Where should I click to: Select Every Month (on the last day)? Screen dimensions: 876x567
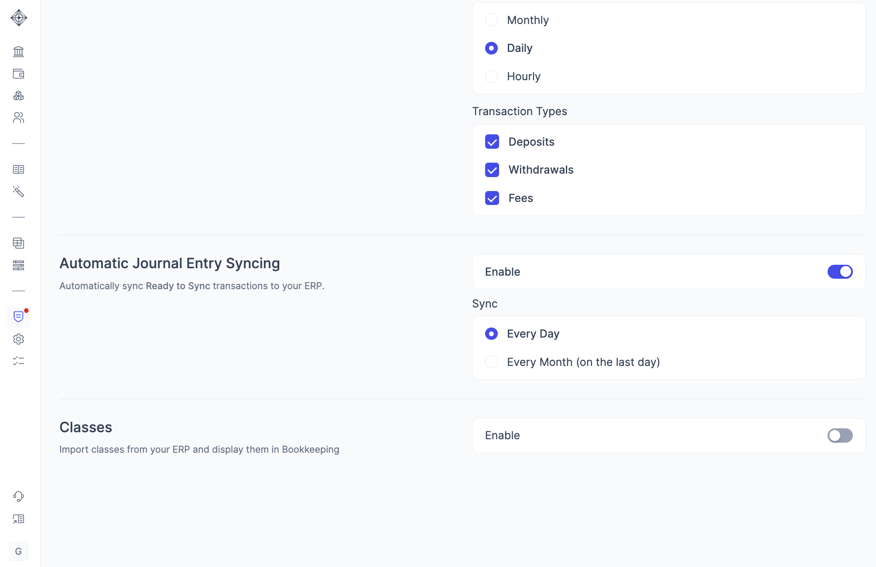pyautogui.click(x=491, y=362)
